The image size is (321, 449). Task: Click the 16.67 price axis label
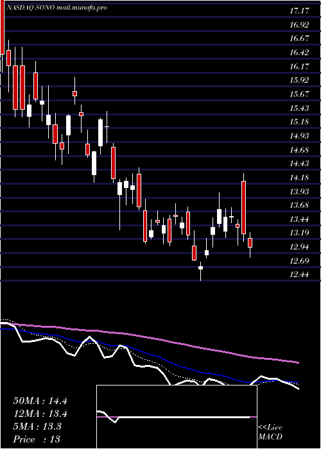point(299,38)
